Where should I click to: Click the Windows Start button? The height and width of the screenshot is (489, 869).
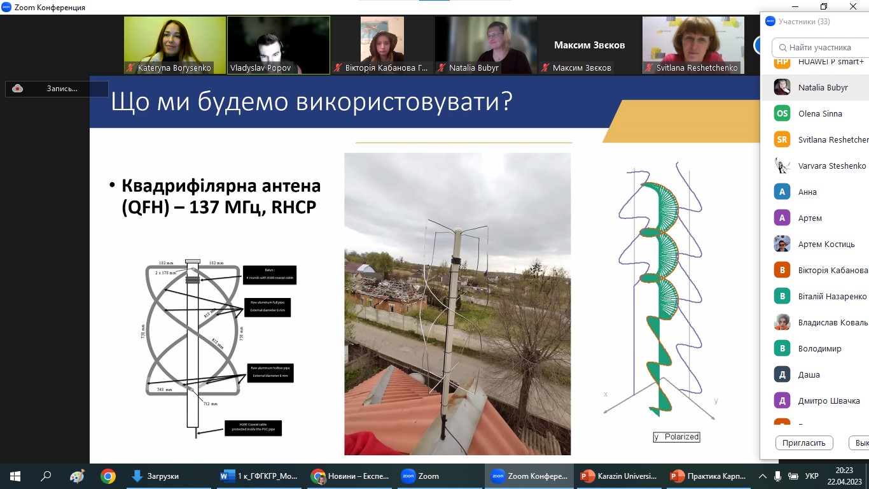[x=15, y=476]
